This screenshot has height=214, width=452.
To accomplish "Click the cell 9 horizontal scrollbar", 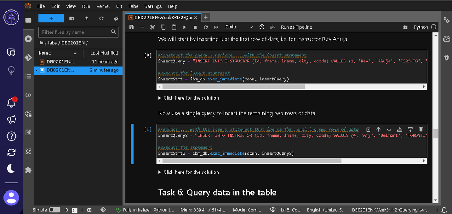I will (x=251, y=161).
